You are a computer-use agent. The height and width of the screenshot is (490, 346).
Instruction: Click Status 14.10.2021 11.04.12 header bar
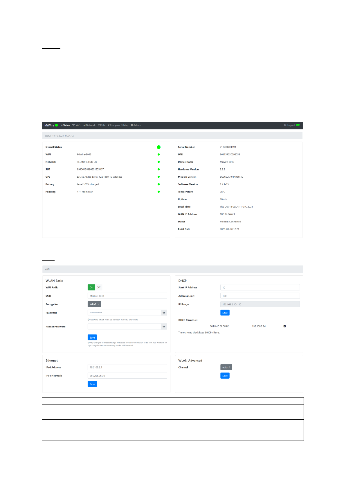point(172,136)
